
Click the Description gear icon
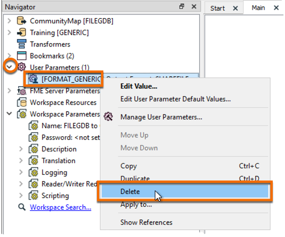pos(33,149)
